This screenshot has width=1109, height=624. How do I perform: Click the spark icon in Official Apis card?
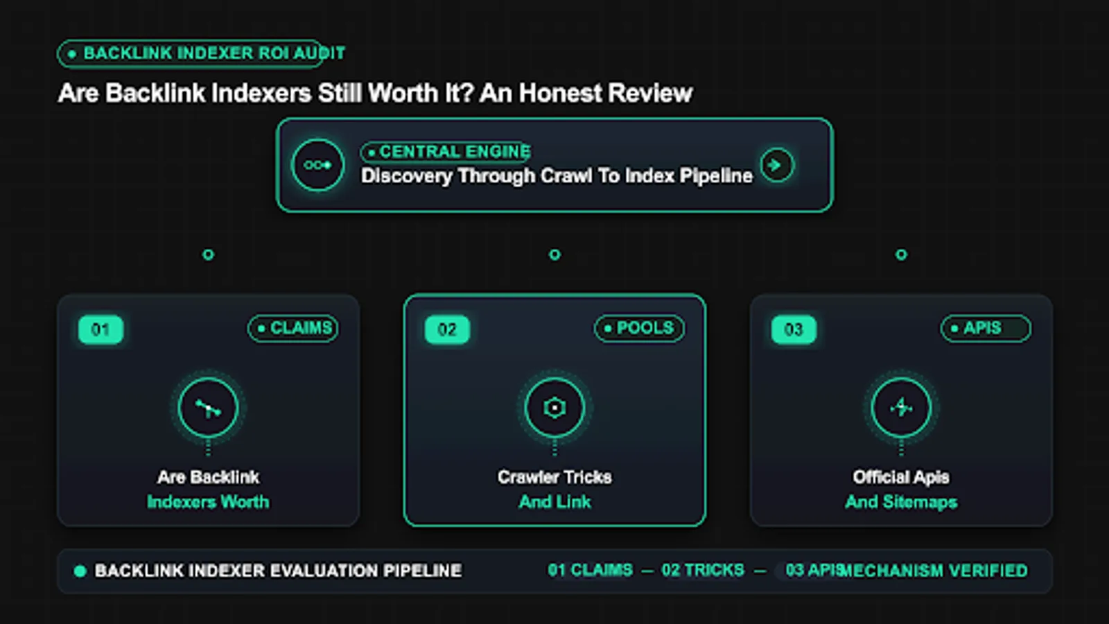[901, 408]
